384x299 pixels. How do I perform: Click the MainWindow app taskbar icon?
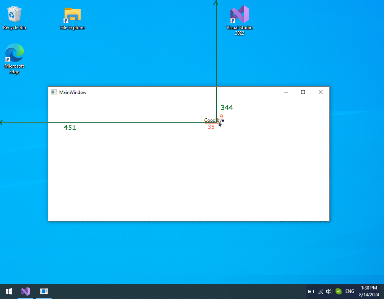point(44,291)
